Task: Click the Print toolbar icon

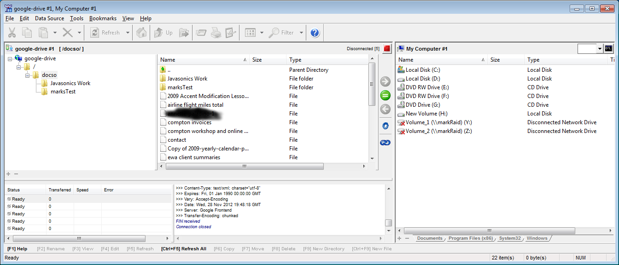Action: point(216,33)
